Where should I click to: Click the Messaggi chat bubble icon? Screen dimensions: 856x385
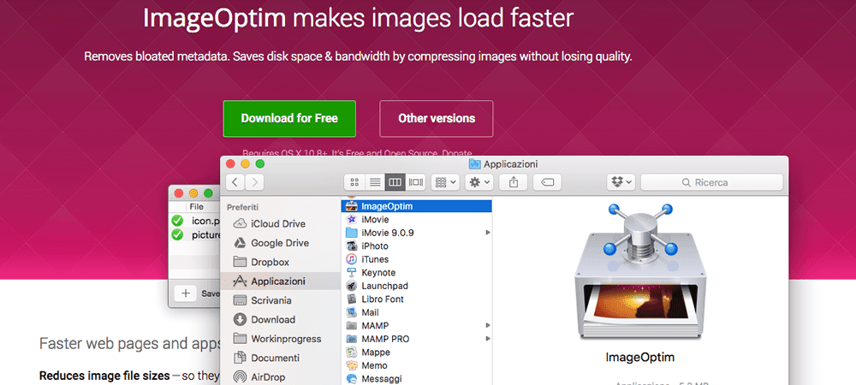coord(352,378)
